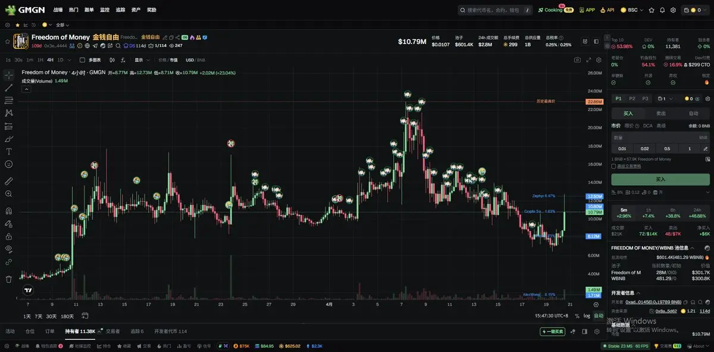The image size is (714, 352).
Task: Favorite Freedom of Money with star outline
Action: click(7, 41)
